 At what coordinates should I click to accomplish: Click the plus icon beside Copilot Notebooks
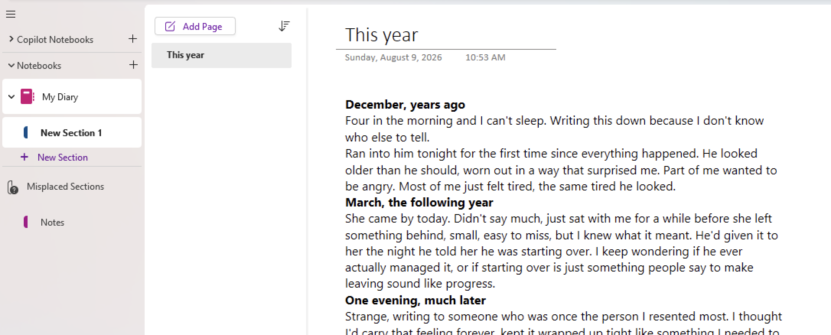pos(133,39)
